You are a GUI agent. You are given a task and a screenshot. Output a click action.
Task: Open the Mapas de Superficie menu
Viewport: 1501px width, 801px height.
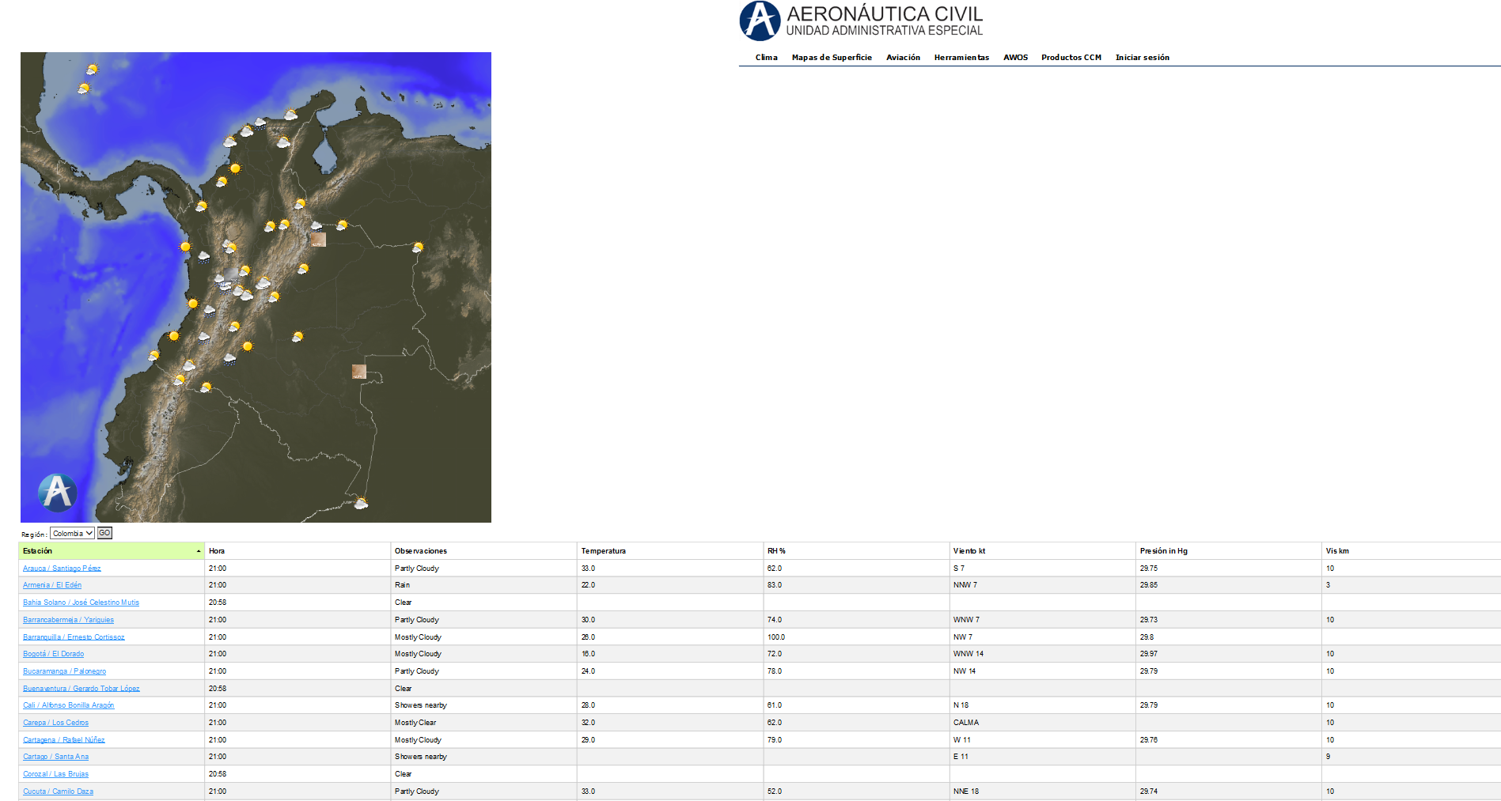832,58
